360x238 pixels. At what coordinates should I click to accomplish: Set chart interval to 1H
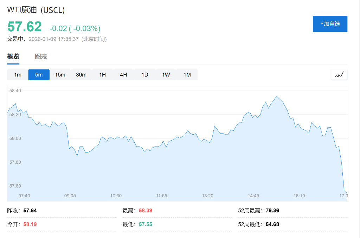(x=102, y=75)
